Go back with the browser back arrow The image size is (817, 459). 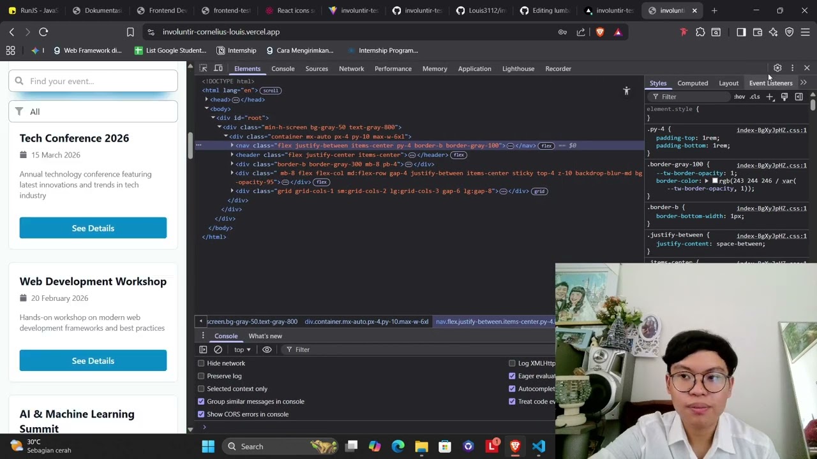click(11, 32)
